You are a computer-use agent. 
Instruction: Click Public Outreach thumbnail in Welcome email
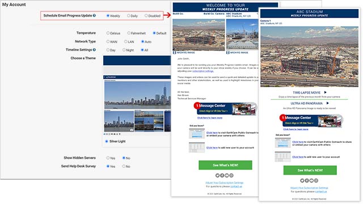(197, 134)
